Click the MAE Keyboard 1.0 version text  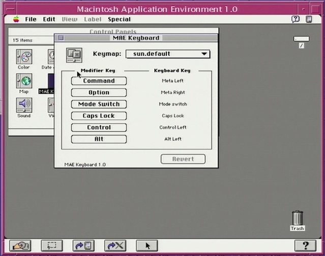[85, 165]
